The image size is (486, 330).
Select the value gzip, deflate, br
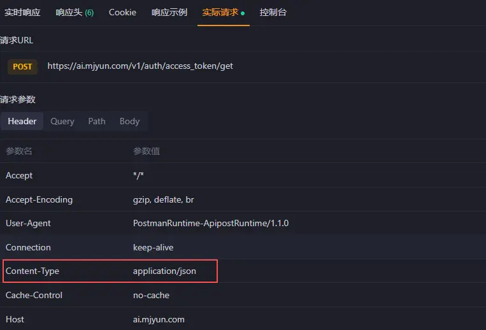coord(163,199)
